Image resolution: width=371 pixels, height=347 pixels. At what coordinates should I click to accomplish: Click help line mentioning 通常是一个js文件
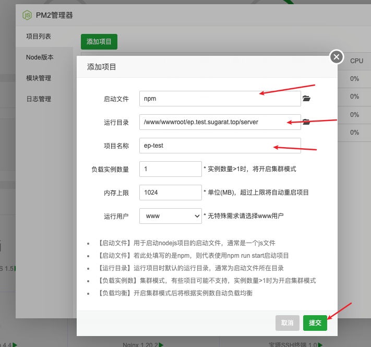point(186,243)
